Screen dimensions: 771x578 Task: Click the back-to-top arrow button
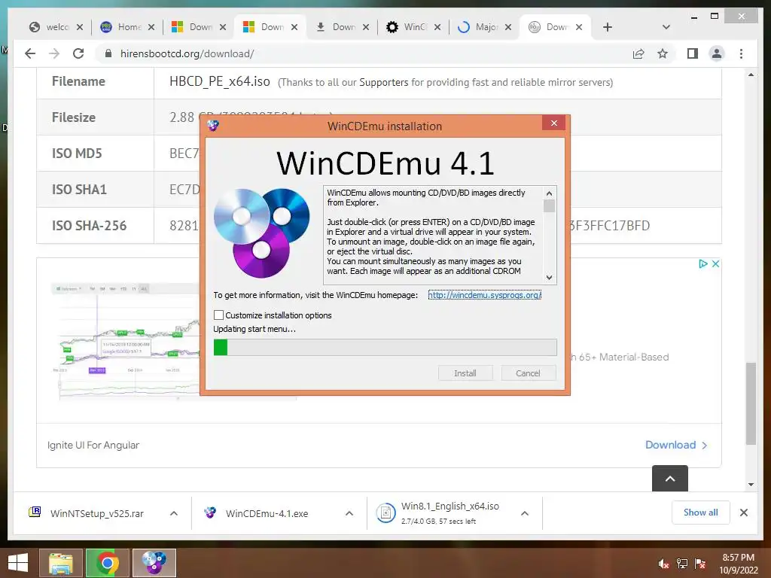(x=669, y=478)
